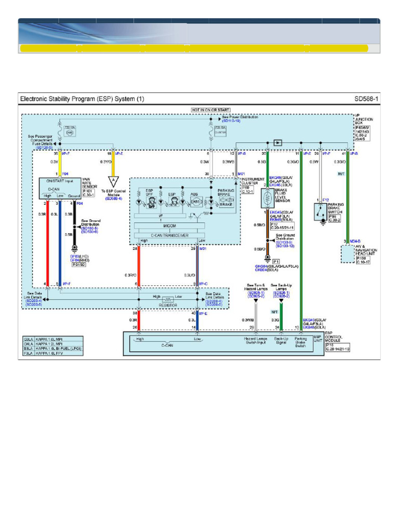Viewport: 399px width, 532px height.
Task: Open the SD120-5 fuse details link
Action: click(x=44, y=148)
